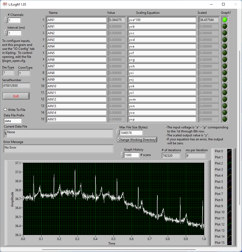This screenshot has height=252, width=242.
Task: Click the Name field for row 5 AIN5
Action: tap(77, 53)
